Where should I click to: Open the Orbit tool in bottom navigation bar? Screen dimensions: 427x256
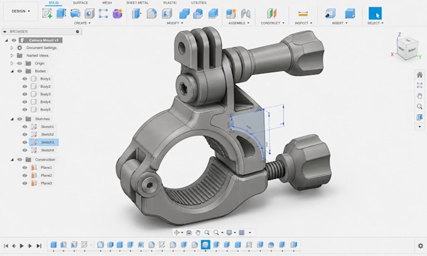[x=176, y=233]
